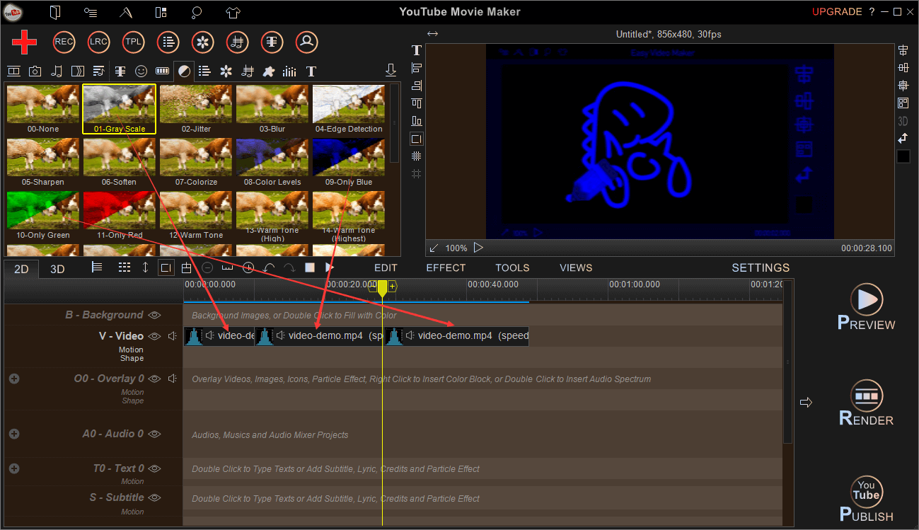Click the magnifier search icon in title bar
919x530 pixels.
click(197, 12)
